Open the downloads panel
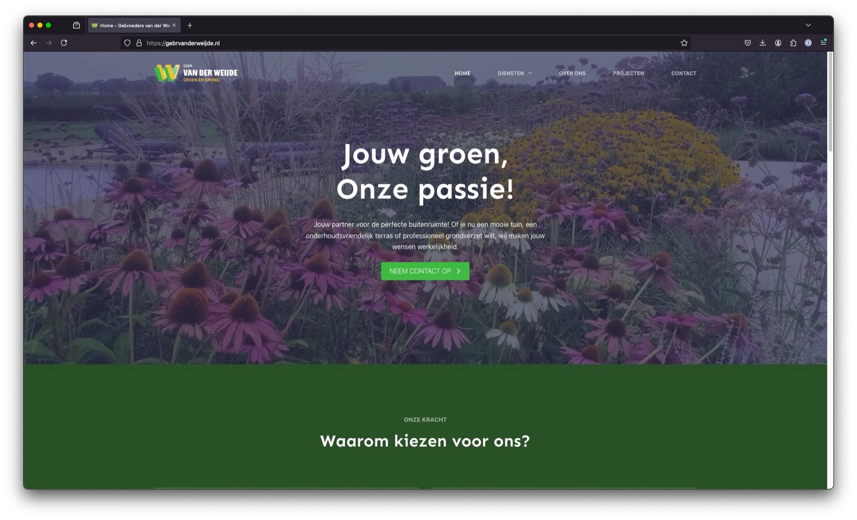This screenshot has width=857, height=520. pyautogui.click(x=762, y=43)
